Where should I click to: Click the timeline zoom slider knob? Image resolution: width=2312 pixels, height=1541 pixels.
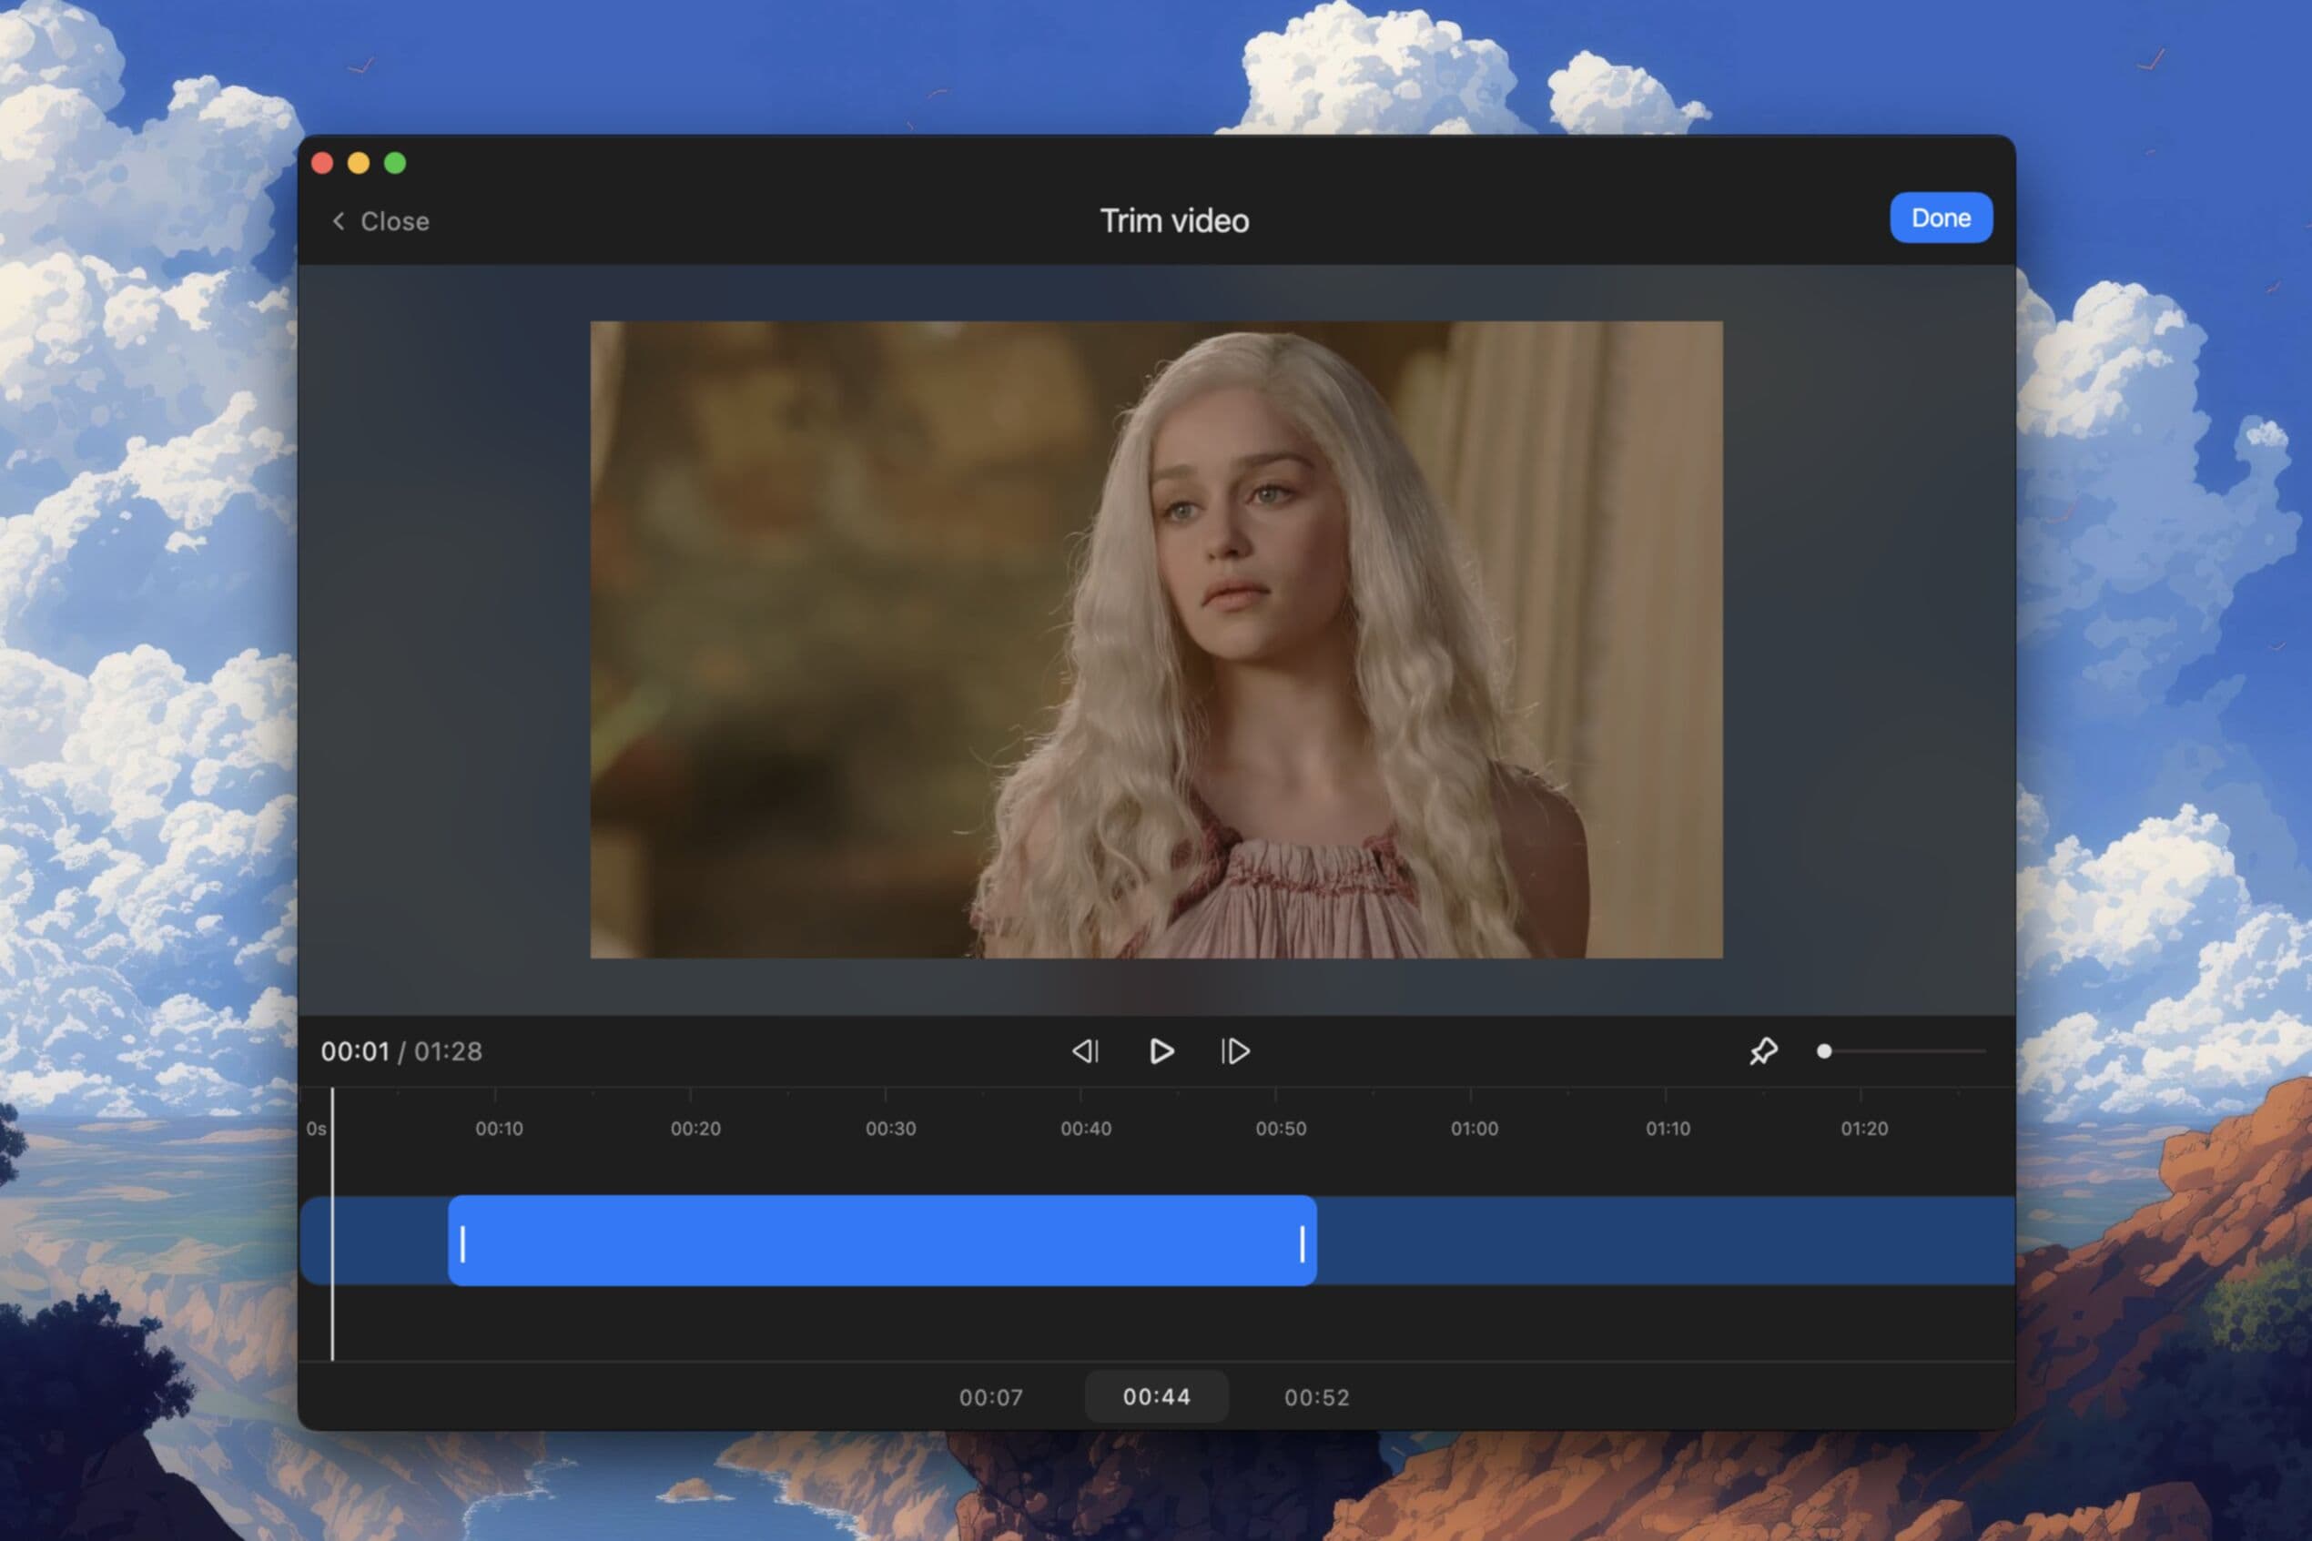pos(1825,1051)
